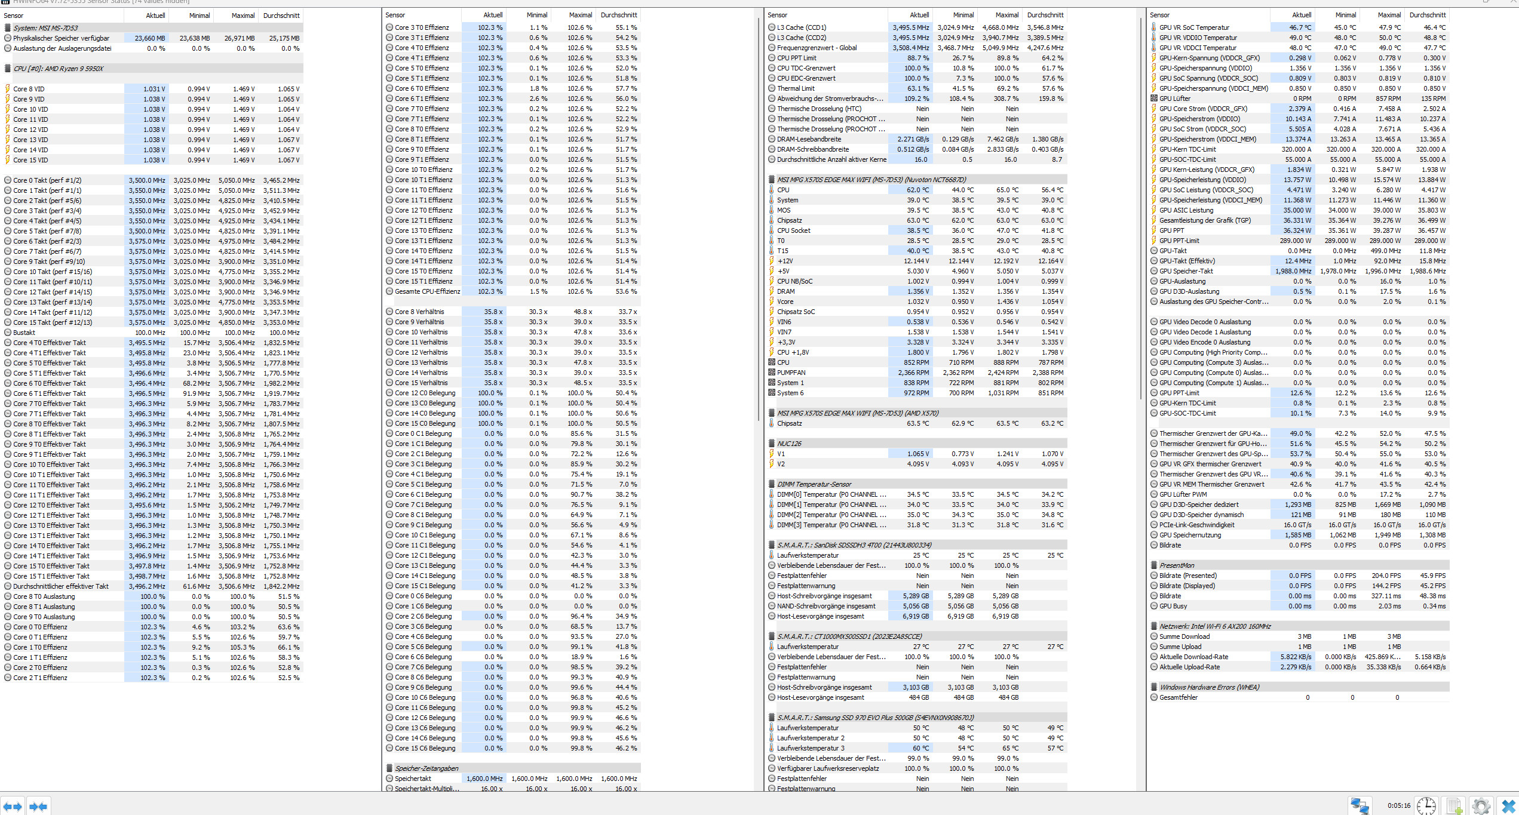Select the Gesamte CPU-Effizienz sensor row
The height and width of the screenshot is (815, 1519).
coord(427,291)
